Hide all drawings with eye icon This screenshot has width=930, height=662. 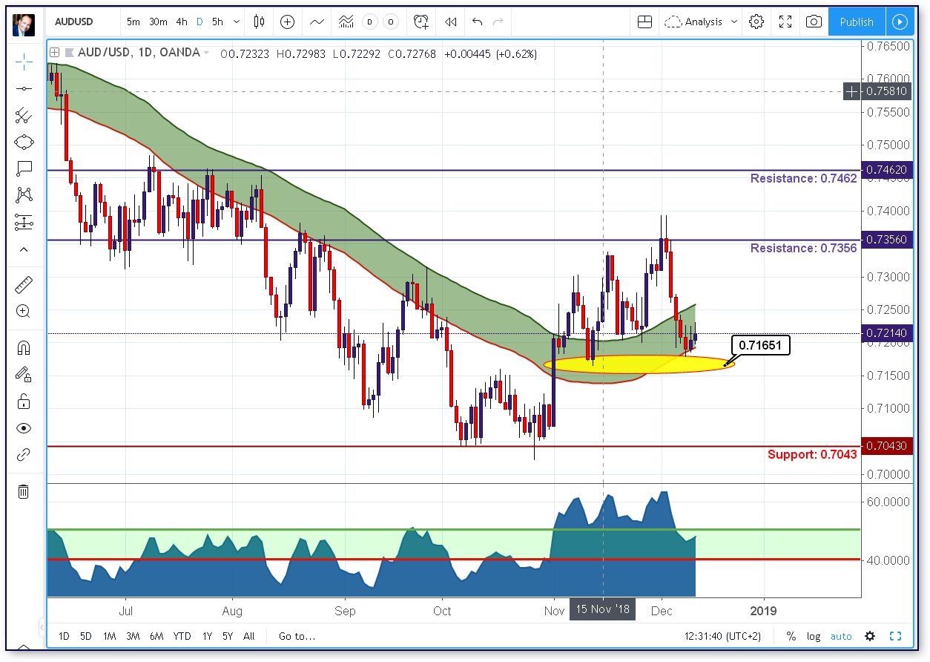(24, 428)
